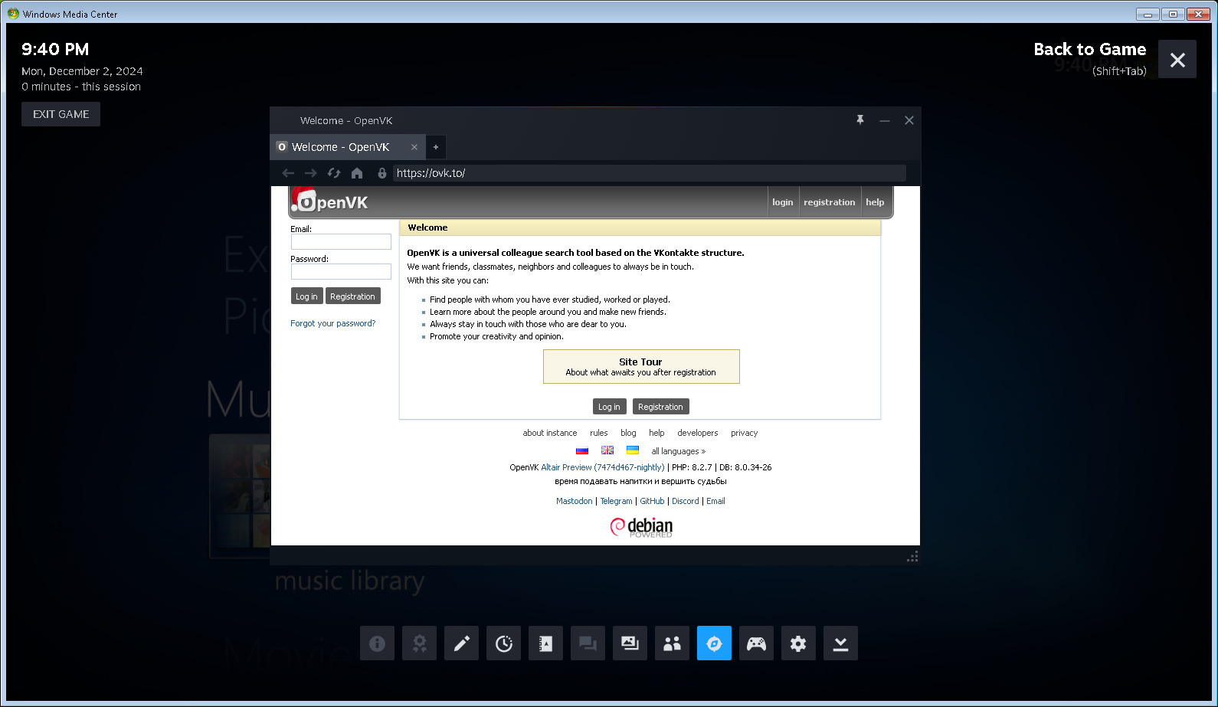Open the Discord link
The image size is (1218, 707).
(x=686, y=501)
